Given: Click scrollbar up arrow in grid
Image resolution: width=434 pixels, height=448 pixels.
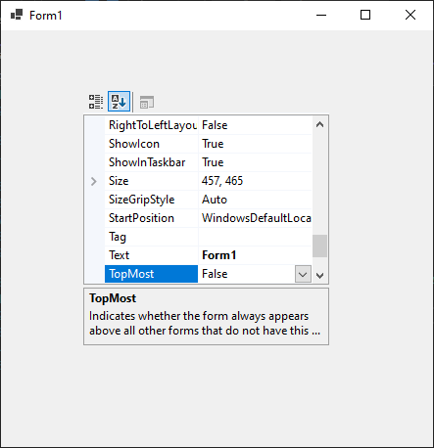Looking at the screenshot, I should tap(320, 124).
